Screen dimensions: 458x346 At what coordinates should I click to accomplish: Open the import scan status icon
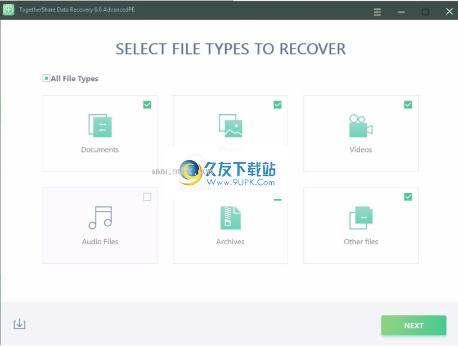[x=20, y=324]
